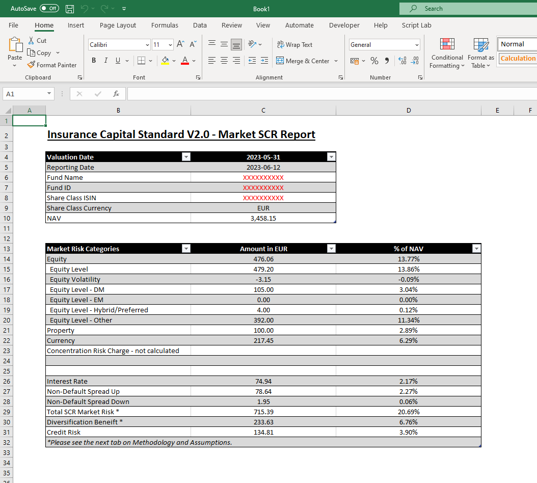
Task: Click the Increase Font Size icon
Action: pos(180,44)
